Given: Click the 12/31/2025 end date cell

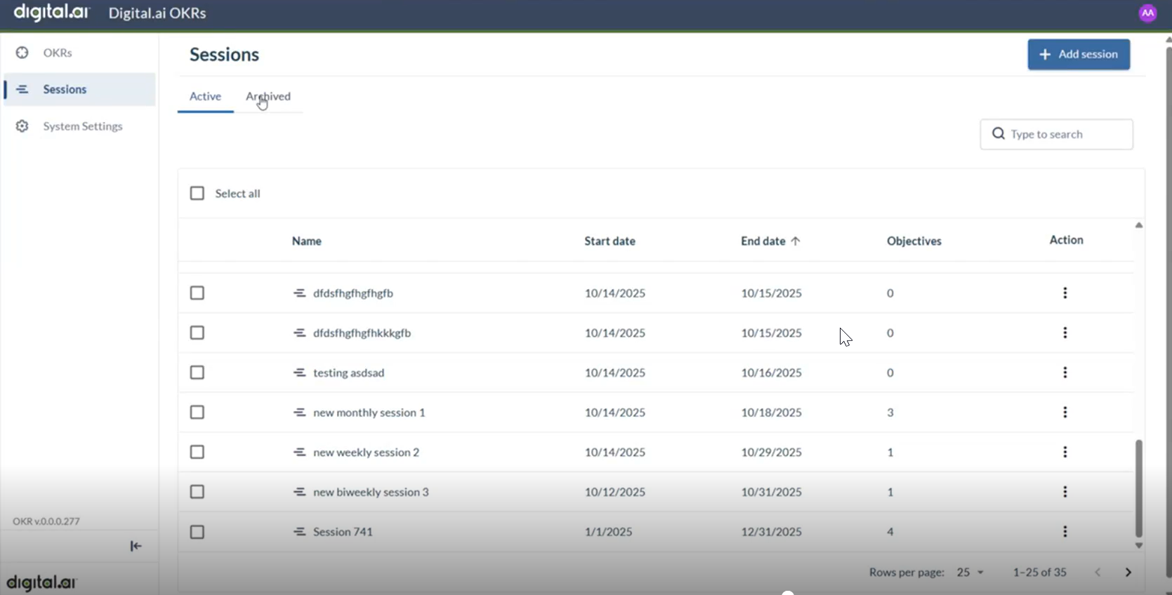Looking at the screenshot, I should 771,532.
